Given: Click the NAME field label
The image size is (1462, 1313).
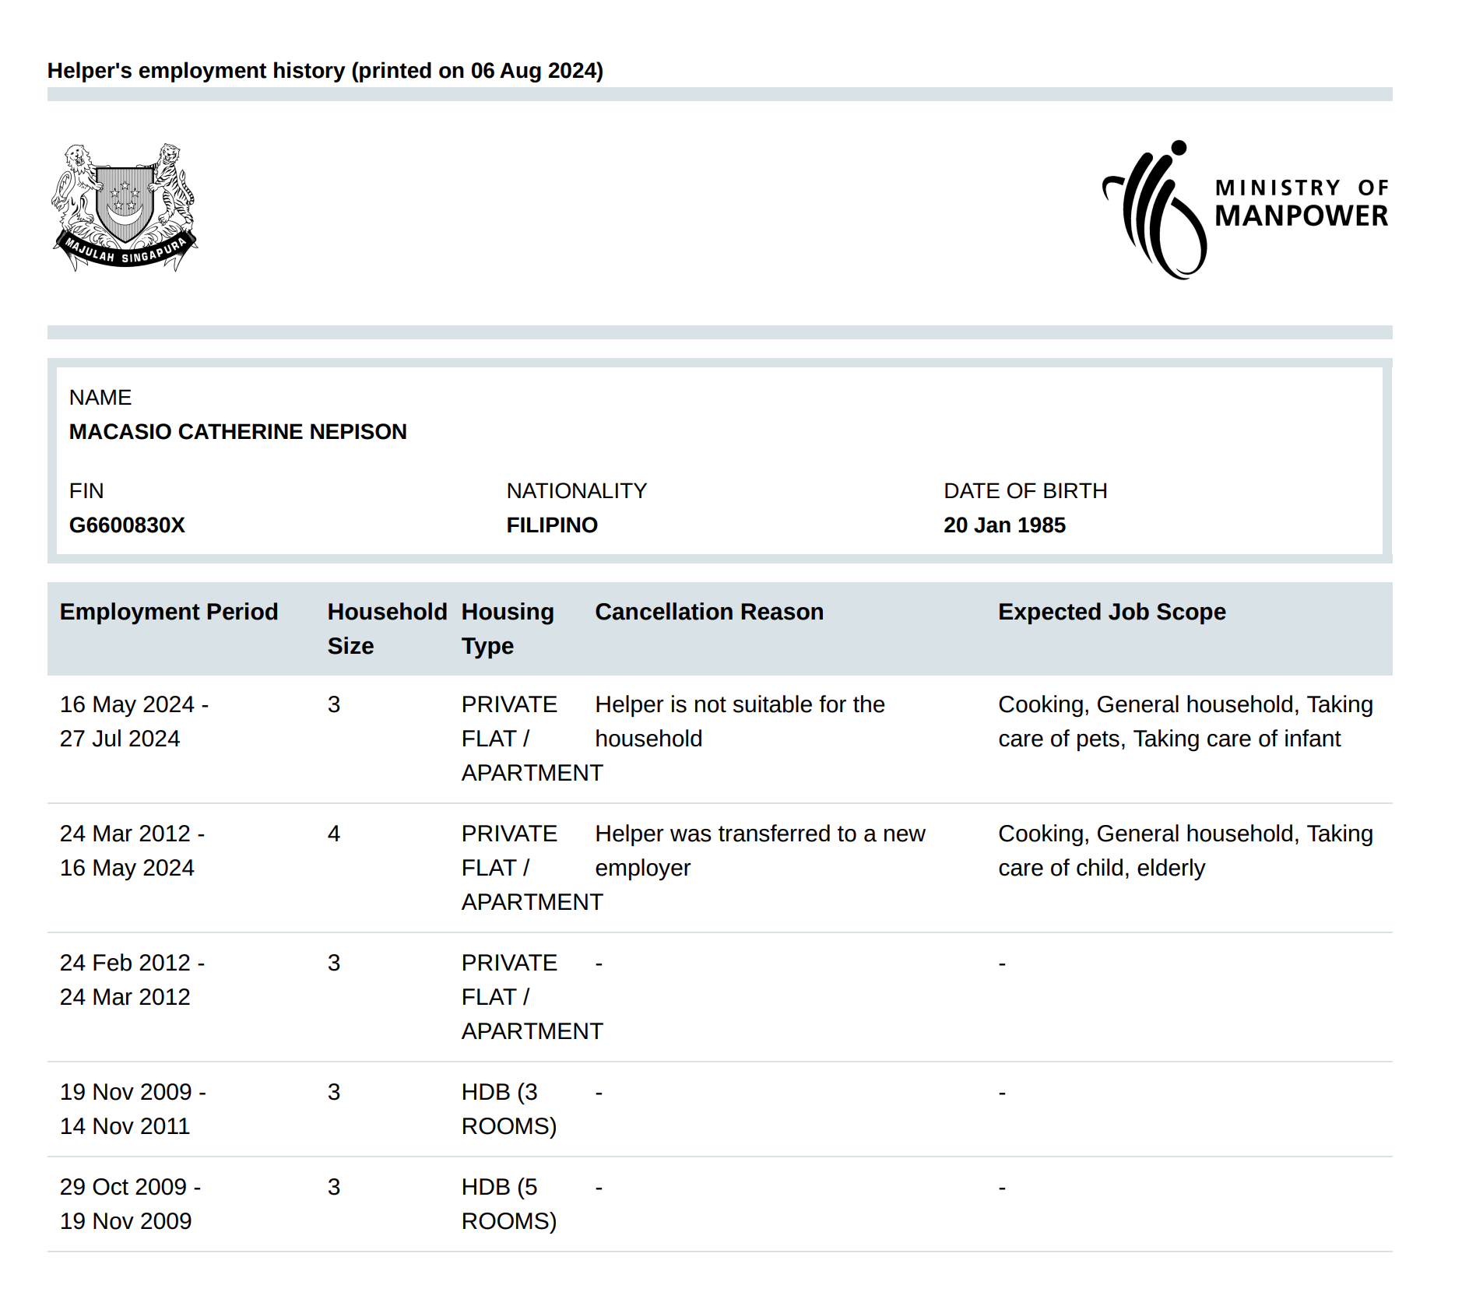Looking at the screenshot, I should (x=100, y=398).
